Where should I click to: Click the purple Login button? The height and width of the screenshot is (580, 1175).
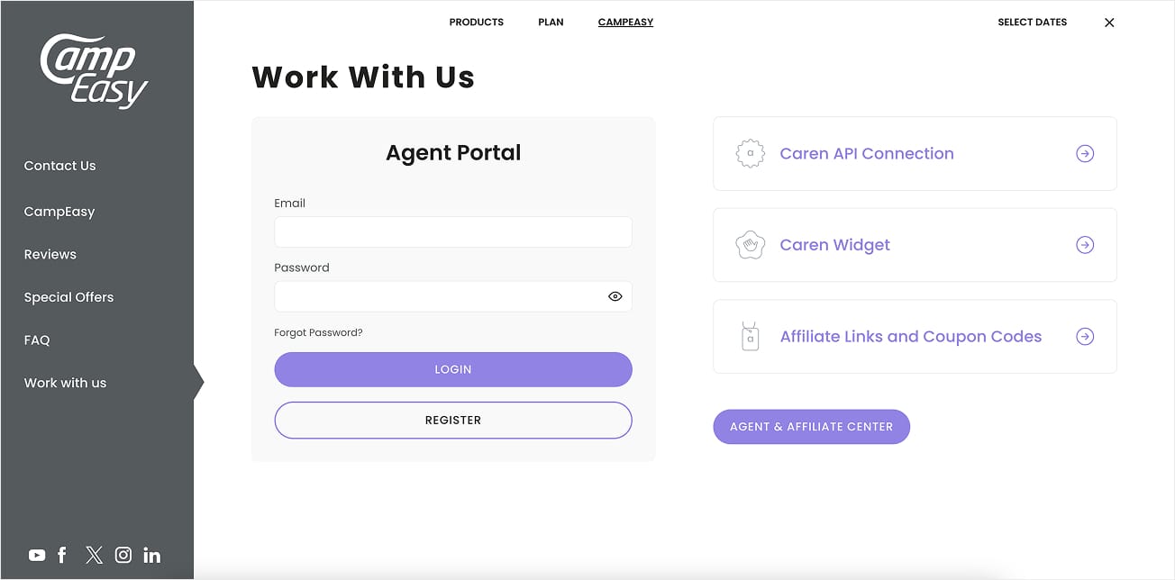pos(453,369)
